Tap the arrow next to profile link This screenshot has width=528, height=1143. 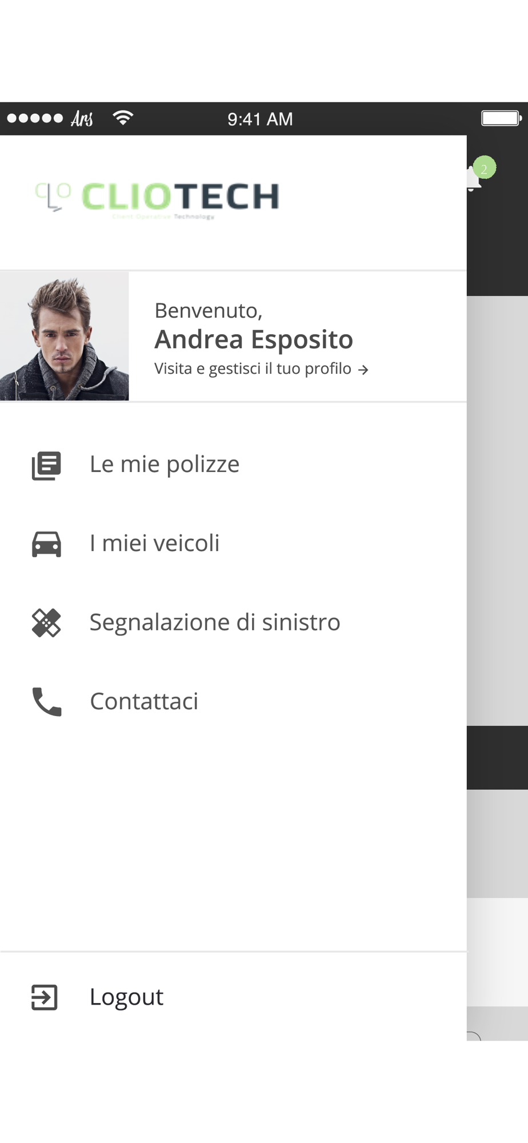363,370
